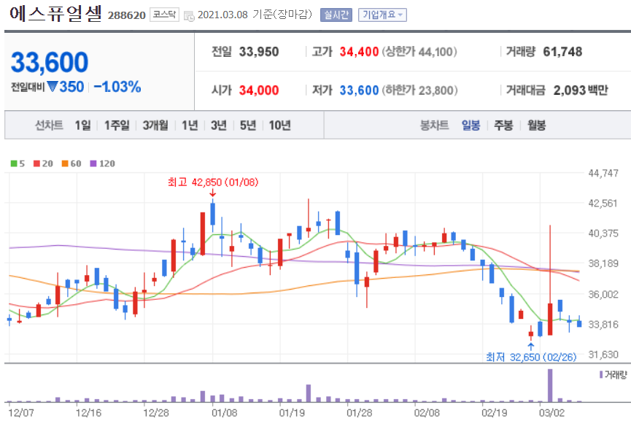Viewport: 631px width, 421px height.
Task: Click the previous close value 33,950
Action: click(259, 52)
